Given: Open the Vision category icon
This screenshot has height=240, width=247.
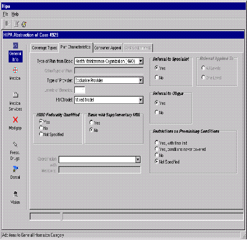Looking at the screenshot, I should (15, 194).
